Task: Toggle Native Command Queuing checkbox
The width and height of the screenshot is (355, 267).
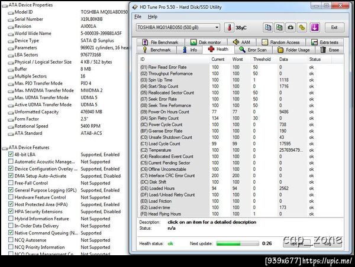Action: (11, 233)
